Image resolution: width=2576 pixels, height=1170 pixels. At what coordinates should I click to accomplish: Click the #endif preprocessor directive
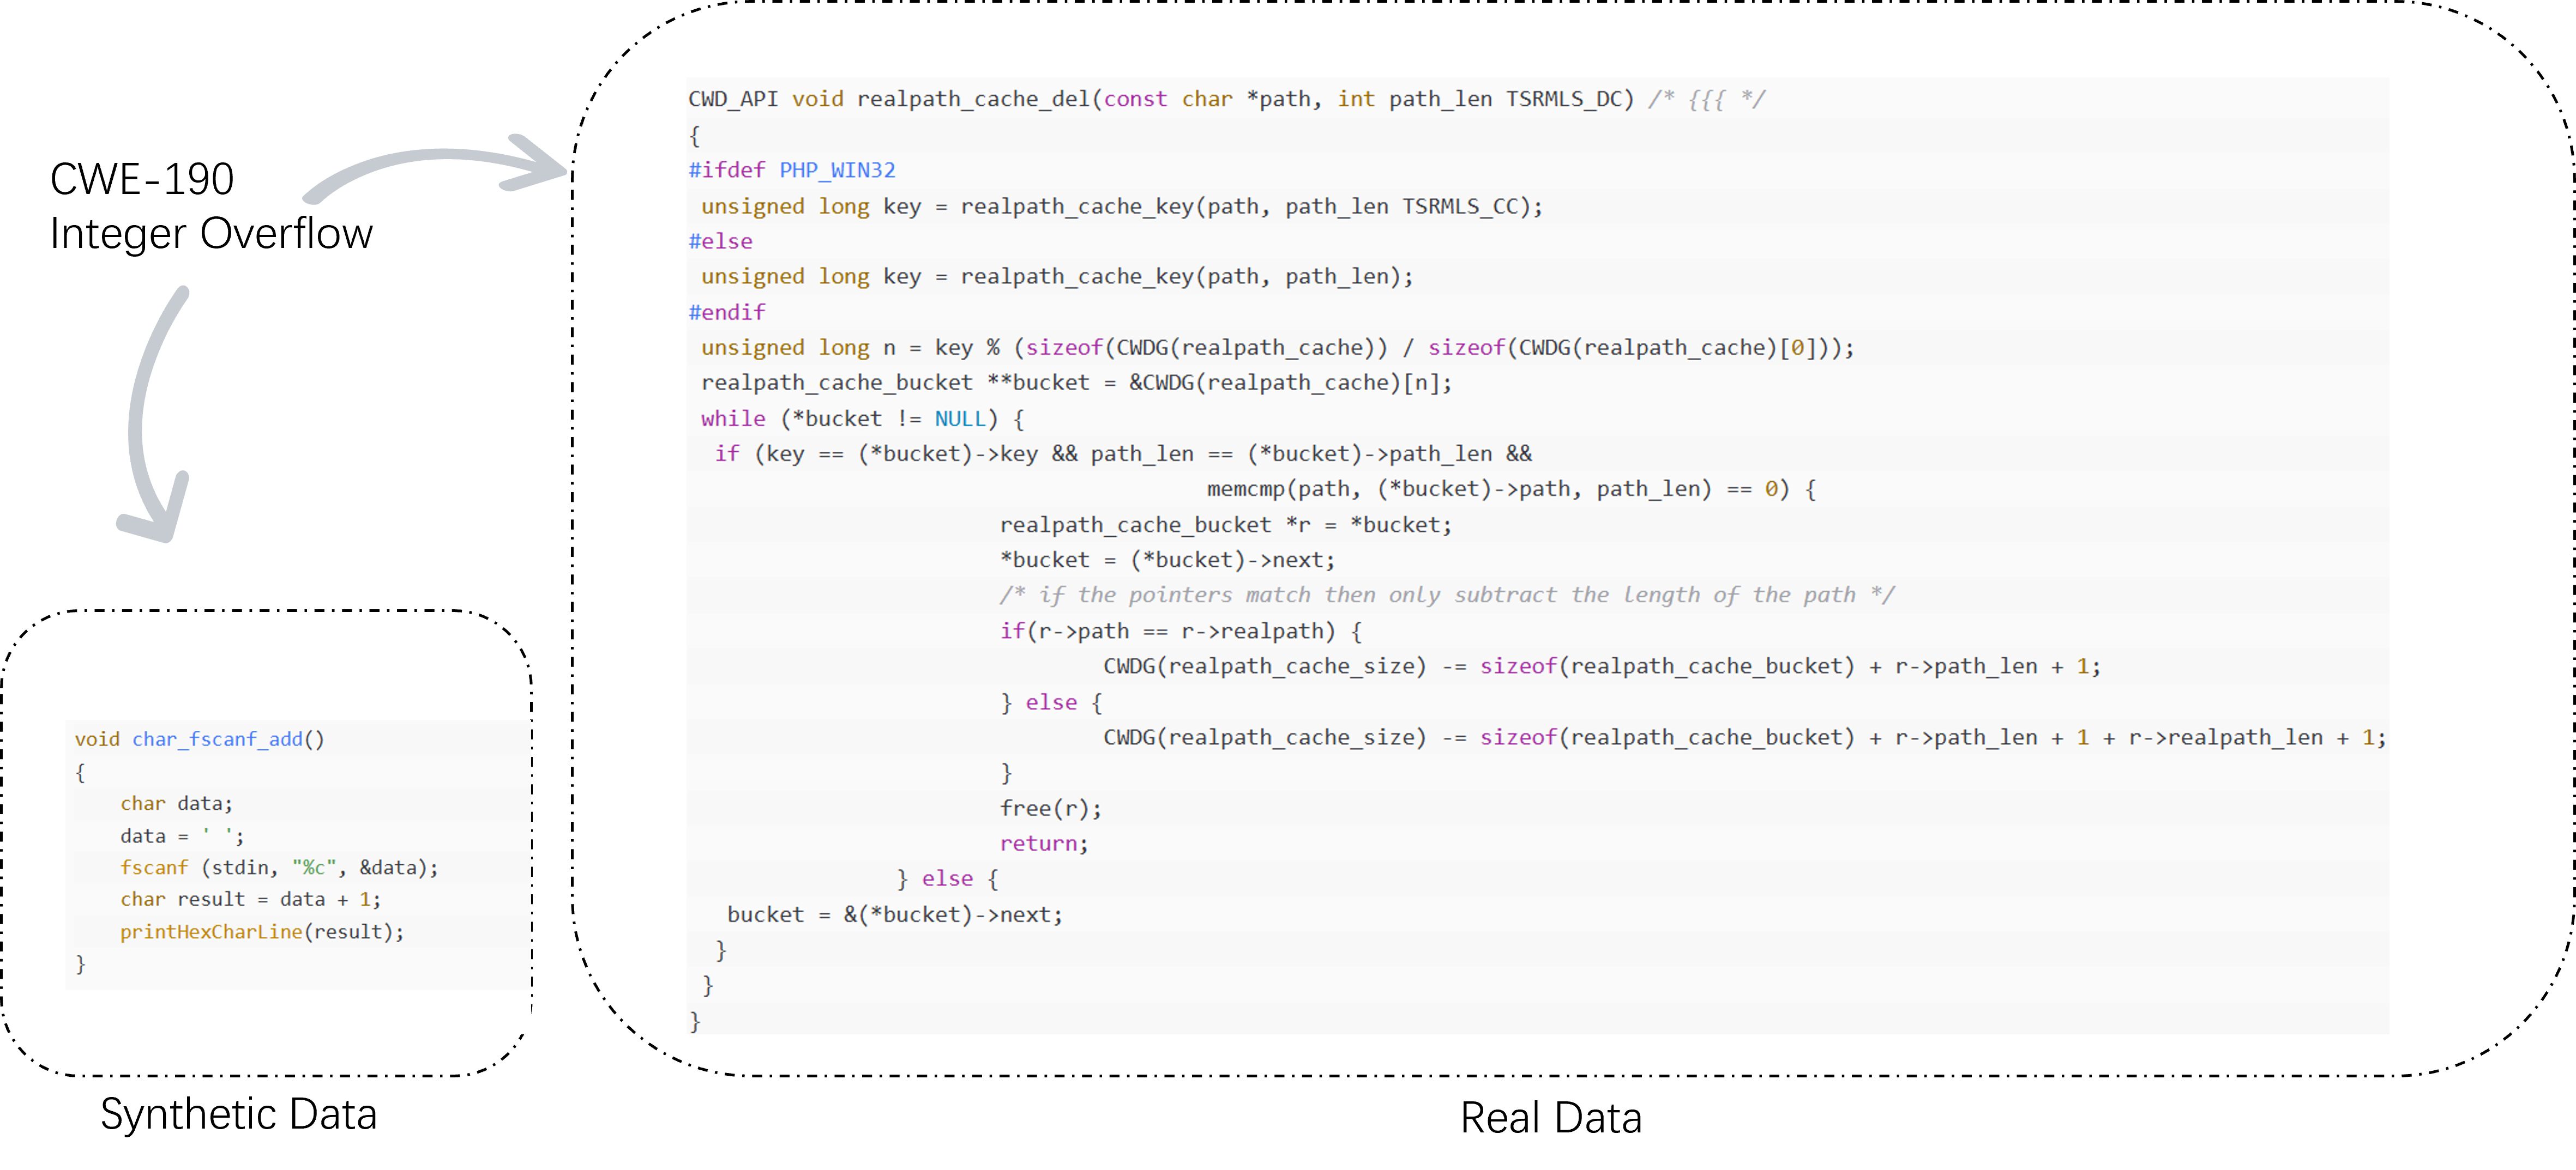click(x=727, y=312)
